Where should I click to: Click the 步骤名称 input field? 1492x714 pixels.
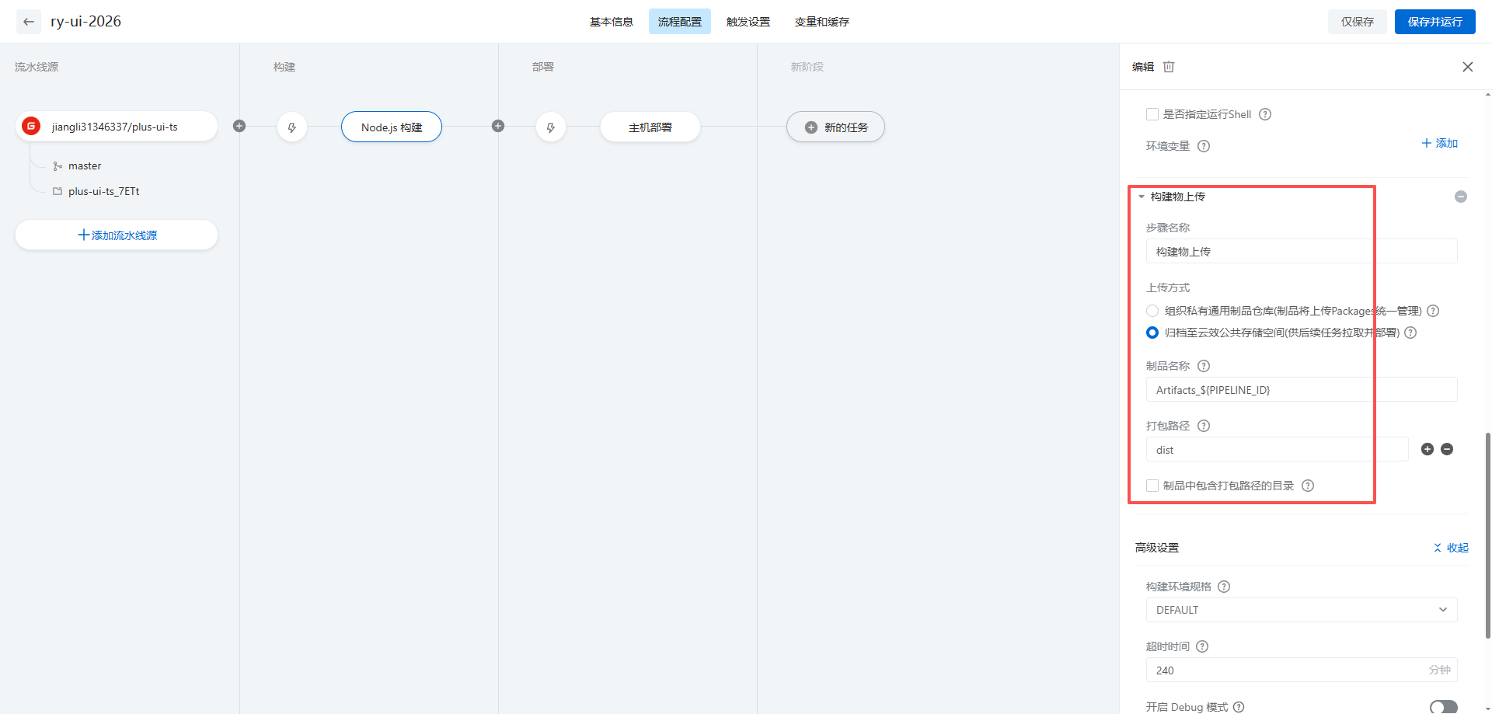click(1302, 251)
